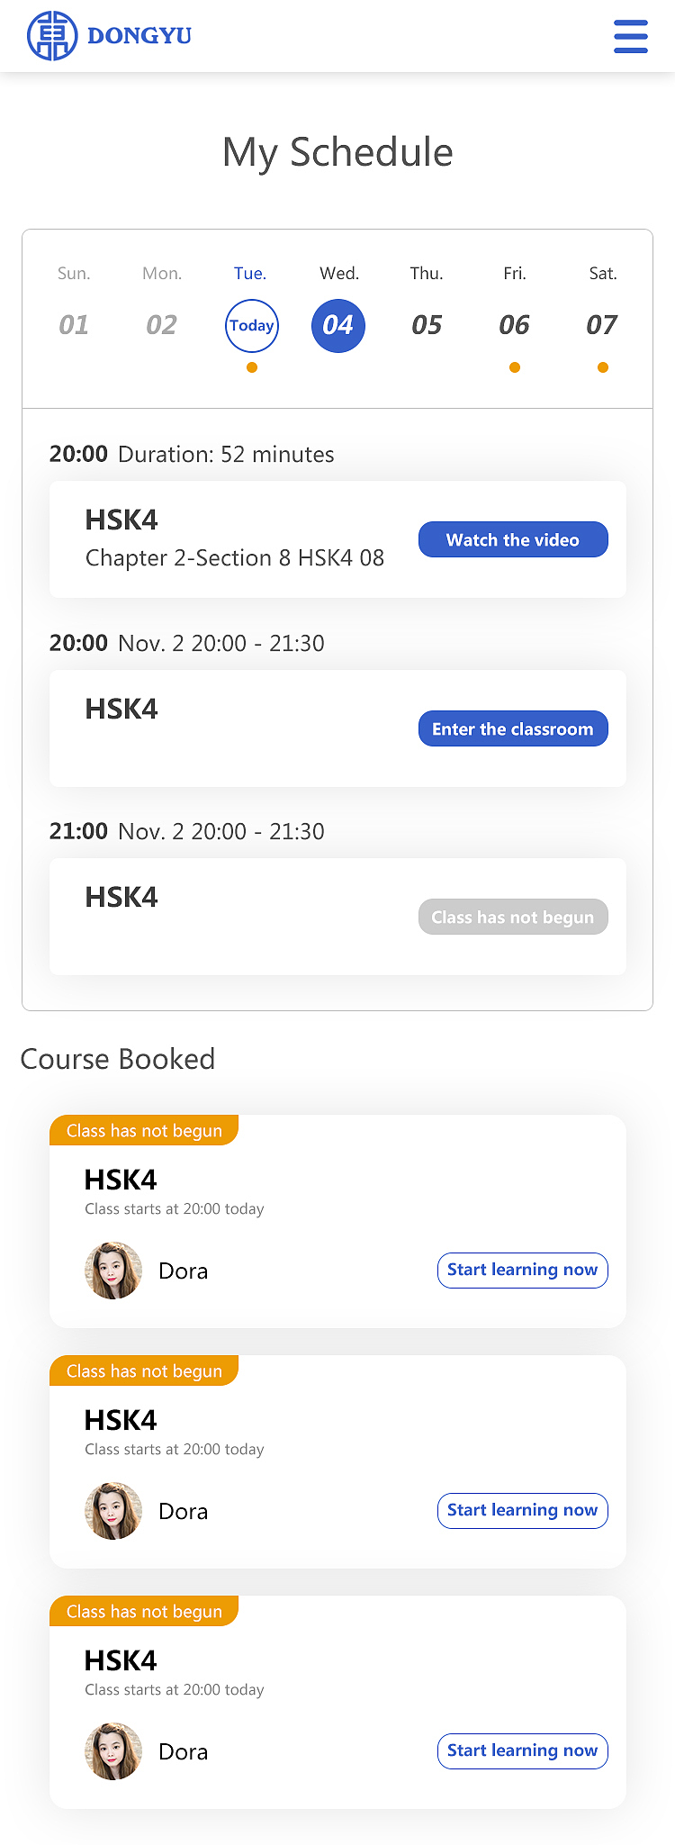The height and width of the screenshot is (1845, 675).
Task: Click Enter the classroom button
Action: tap(513, 728)
